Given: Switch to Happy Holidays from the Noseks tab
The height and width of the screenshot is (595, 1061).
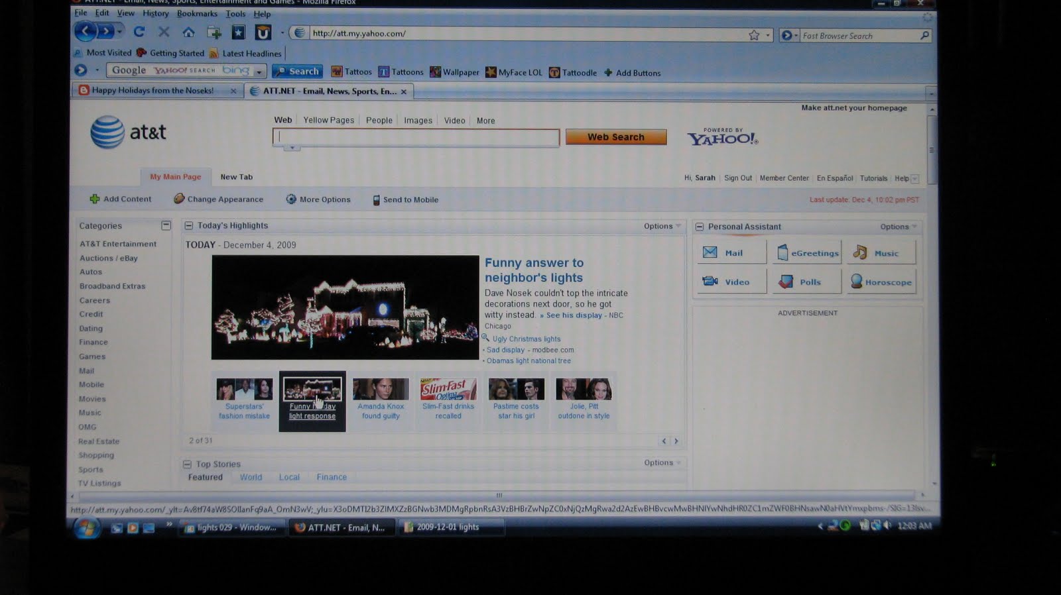Looking at the screenshot, I should [158, 90].
